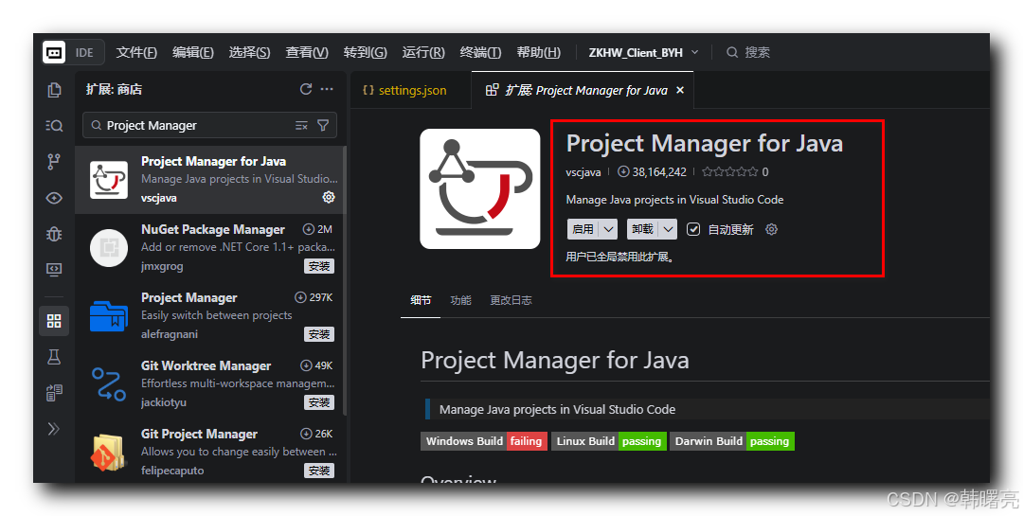This screenshot has width=1023, height=516.
Task: Open the Selection menu 选择(S)
Action: (249, 52)
